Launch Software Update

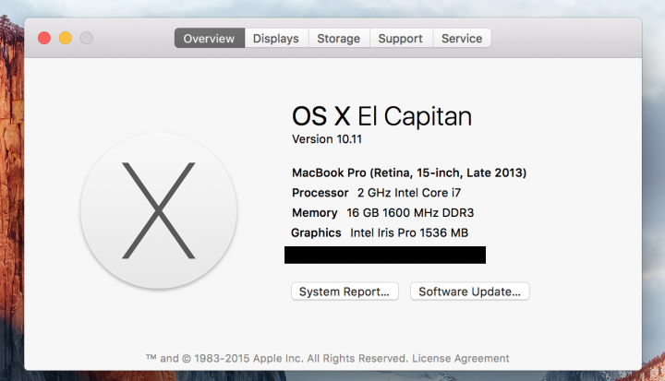coord(469,292)
